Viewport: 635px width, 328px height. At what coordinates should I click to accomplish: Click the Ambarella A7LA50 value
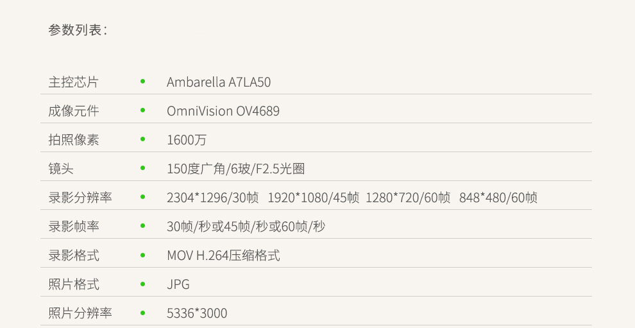[219, 82]
